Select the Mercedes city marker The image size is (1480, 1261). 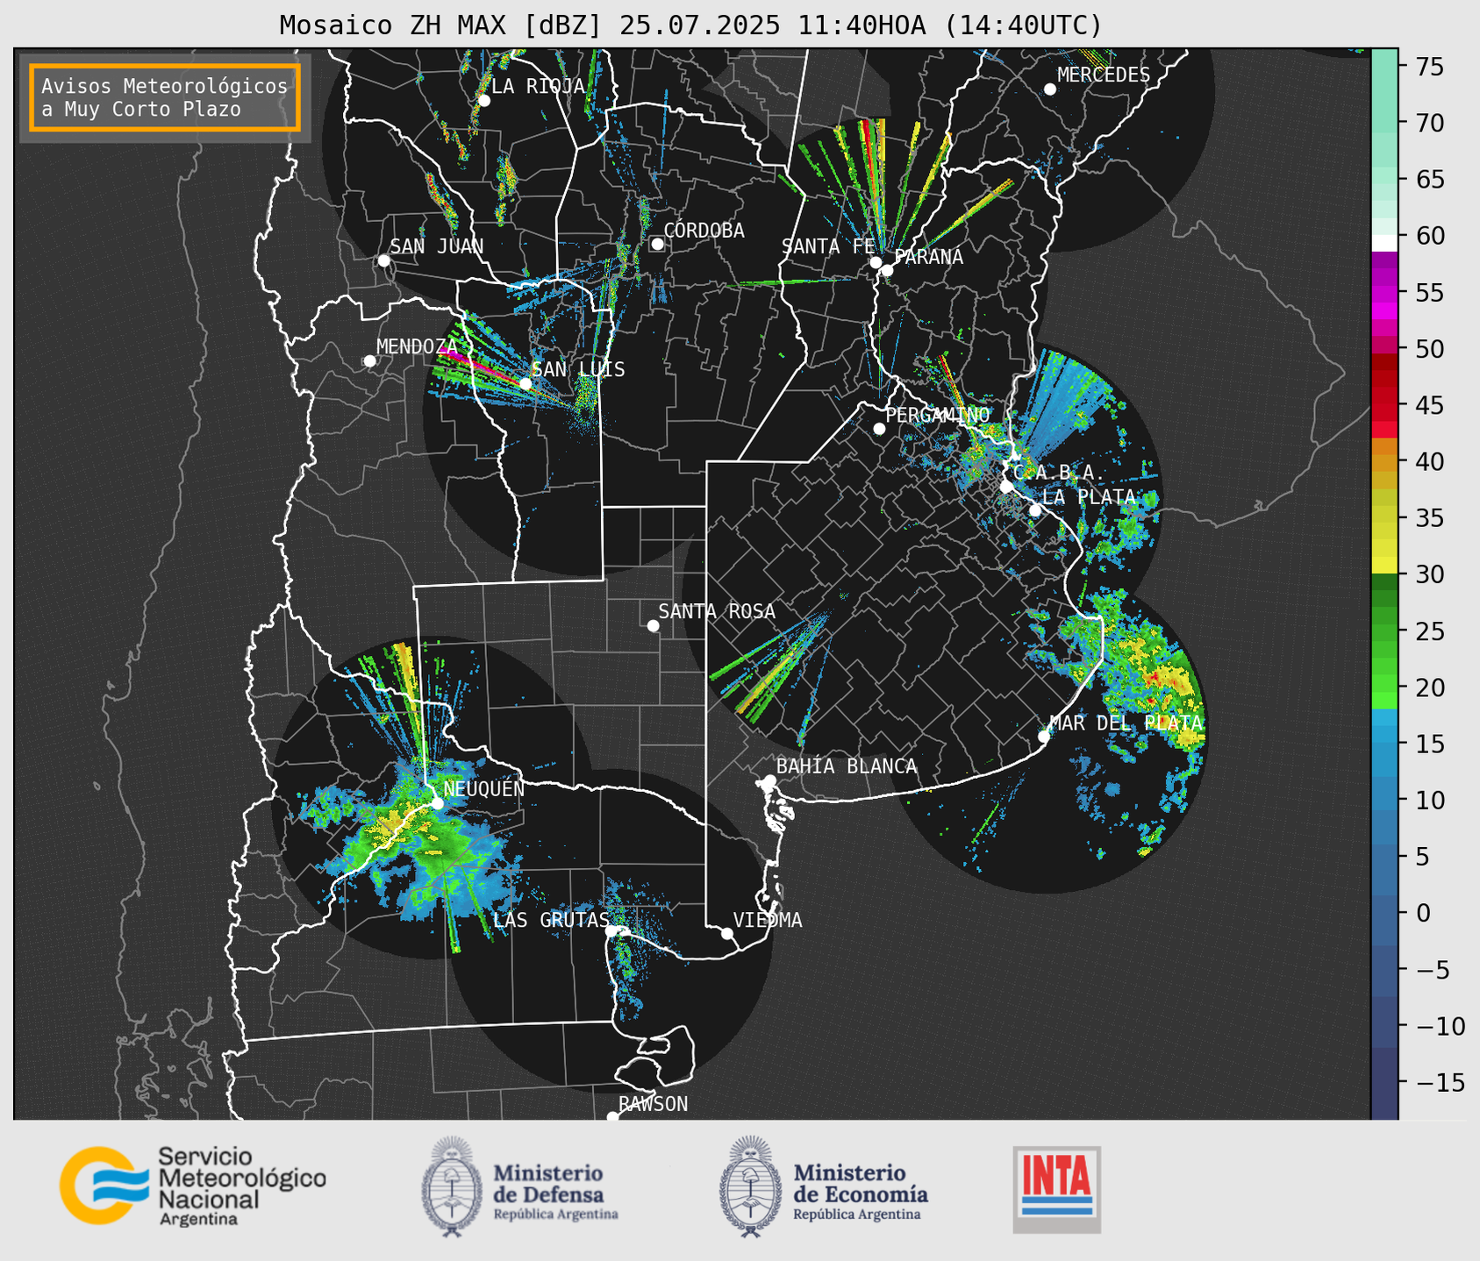point(1050,89)
